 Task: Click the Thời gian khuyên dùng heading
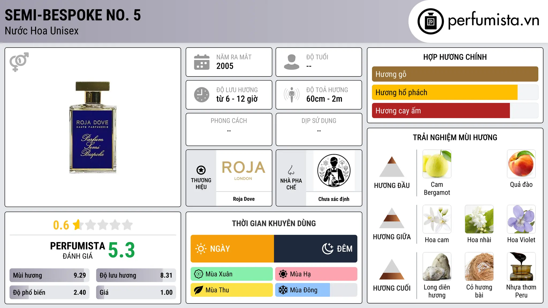click(x=274, y=223)
